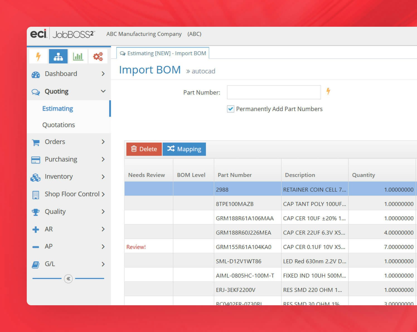Click the lightning bolt quick-access icon in sidebar
Screen dimensions: 417x332
(x=38, y=57)
